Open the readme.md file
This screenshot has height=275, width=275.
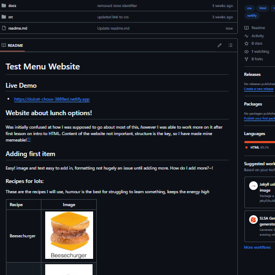point(18,29)
